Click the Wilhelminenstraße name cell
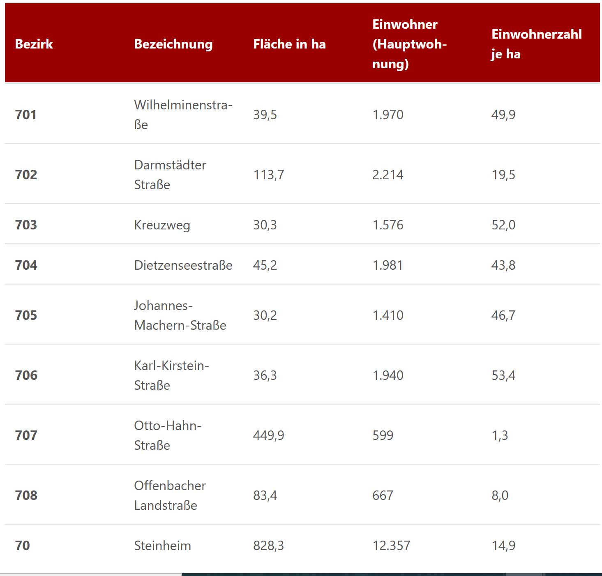This screenshot has height=576, width=602. (183, 115)
